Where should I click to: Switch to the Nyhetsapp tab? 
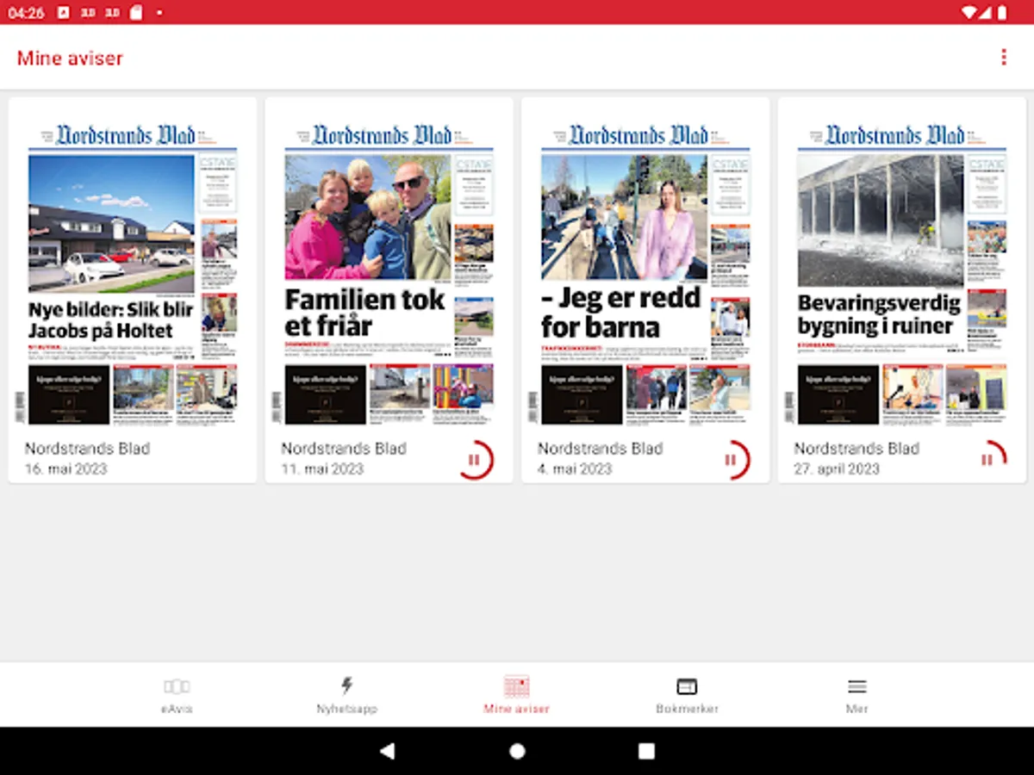(x=346, y=695)
